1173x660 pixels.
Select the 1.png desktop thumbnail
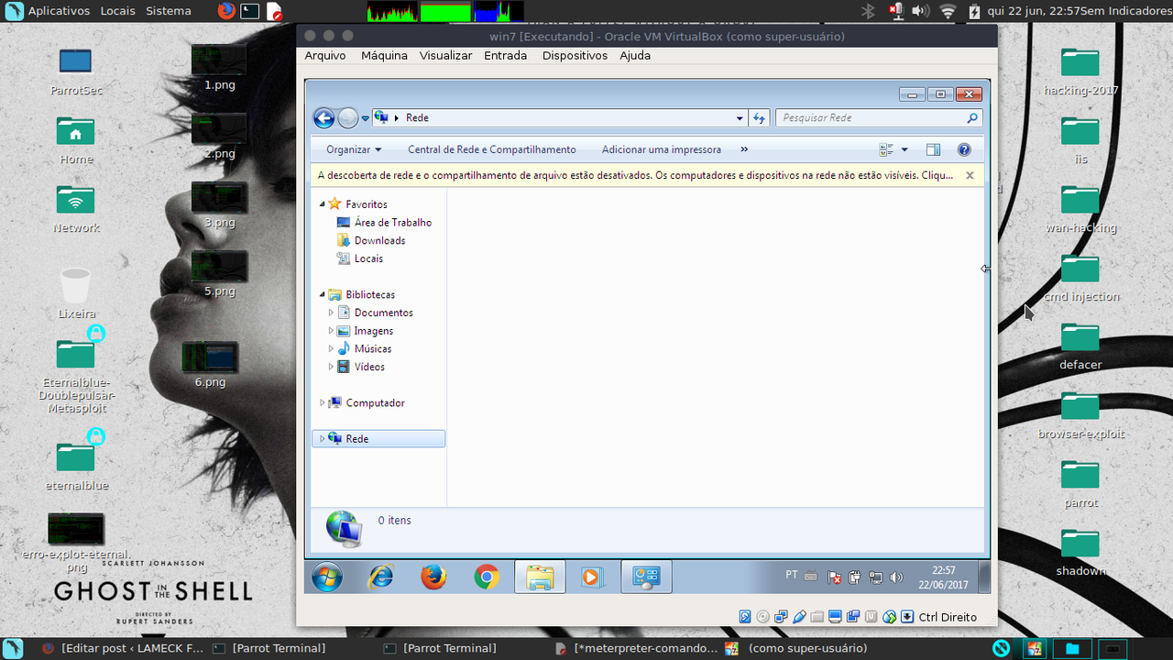click(x=219, y=67)
